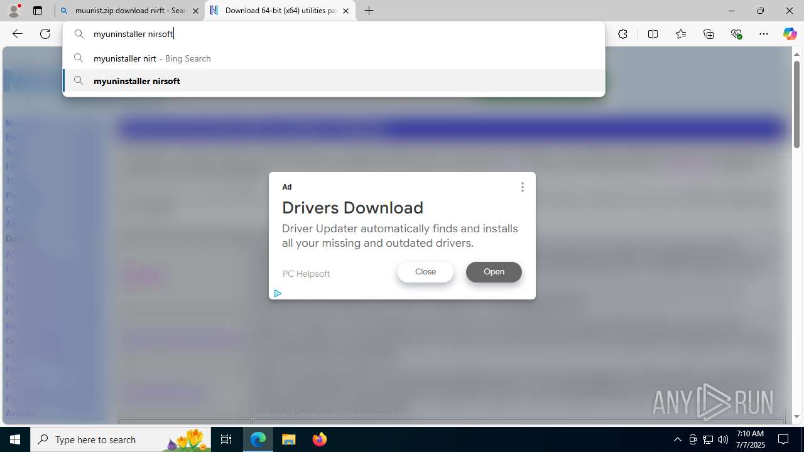This screenshot has height=452, width=804.
Task: Switch to the muunist.zip download search tab
Action: click(129, 11)
